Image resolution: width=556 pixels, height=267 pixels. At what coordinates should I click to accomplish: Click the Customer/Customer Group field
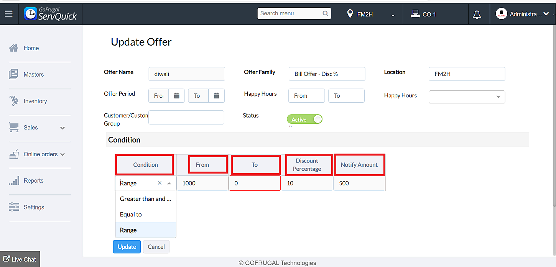(186, 117)
